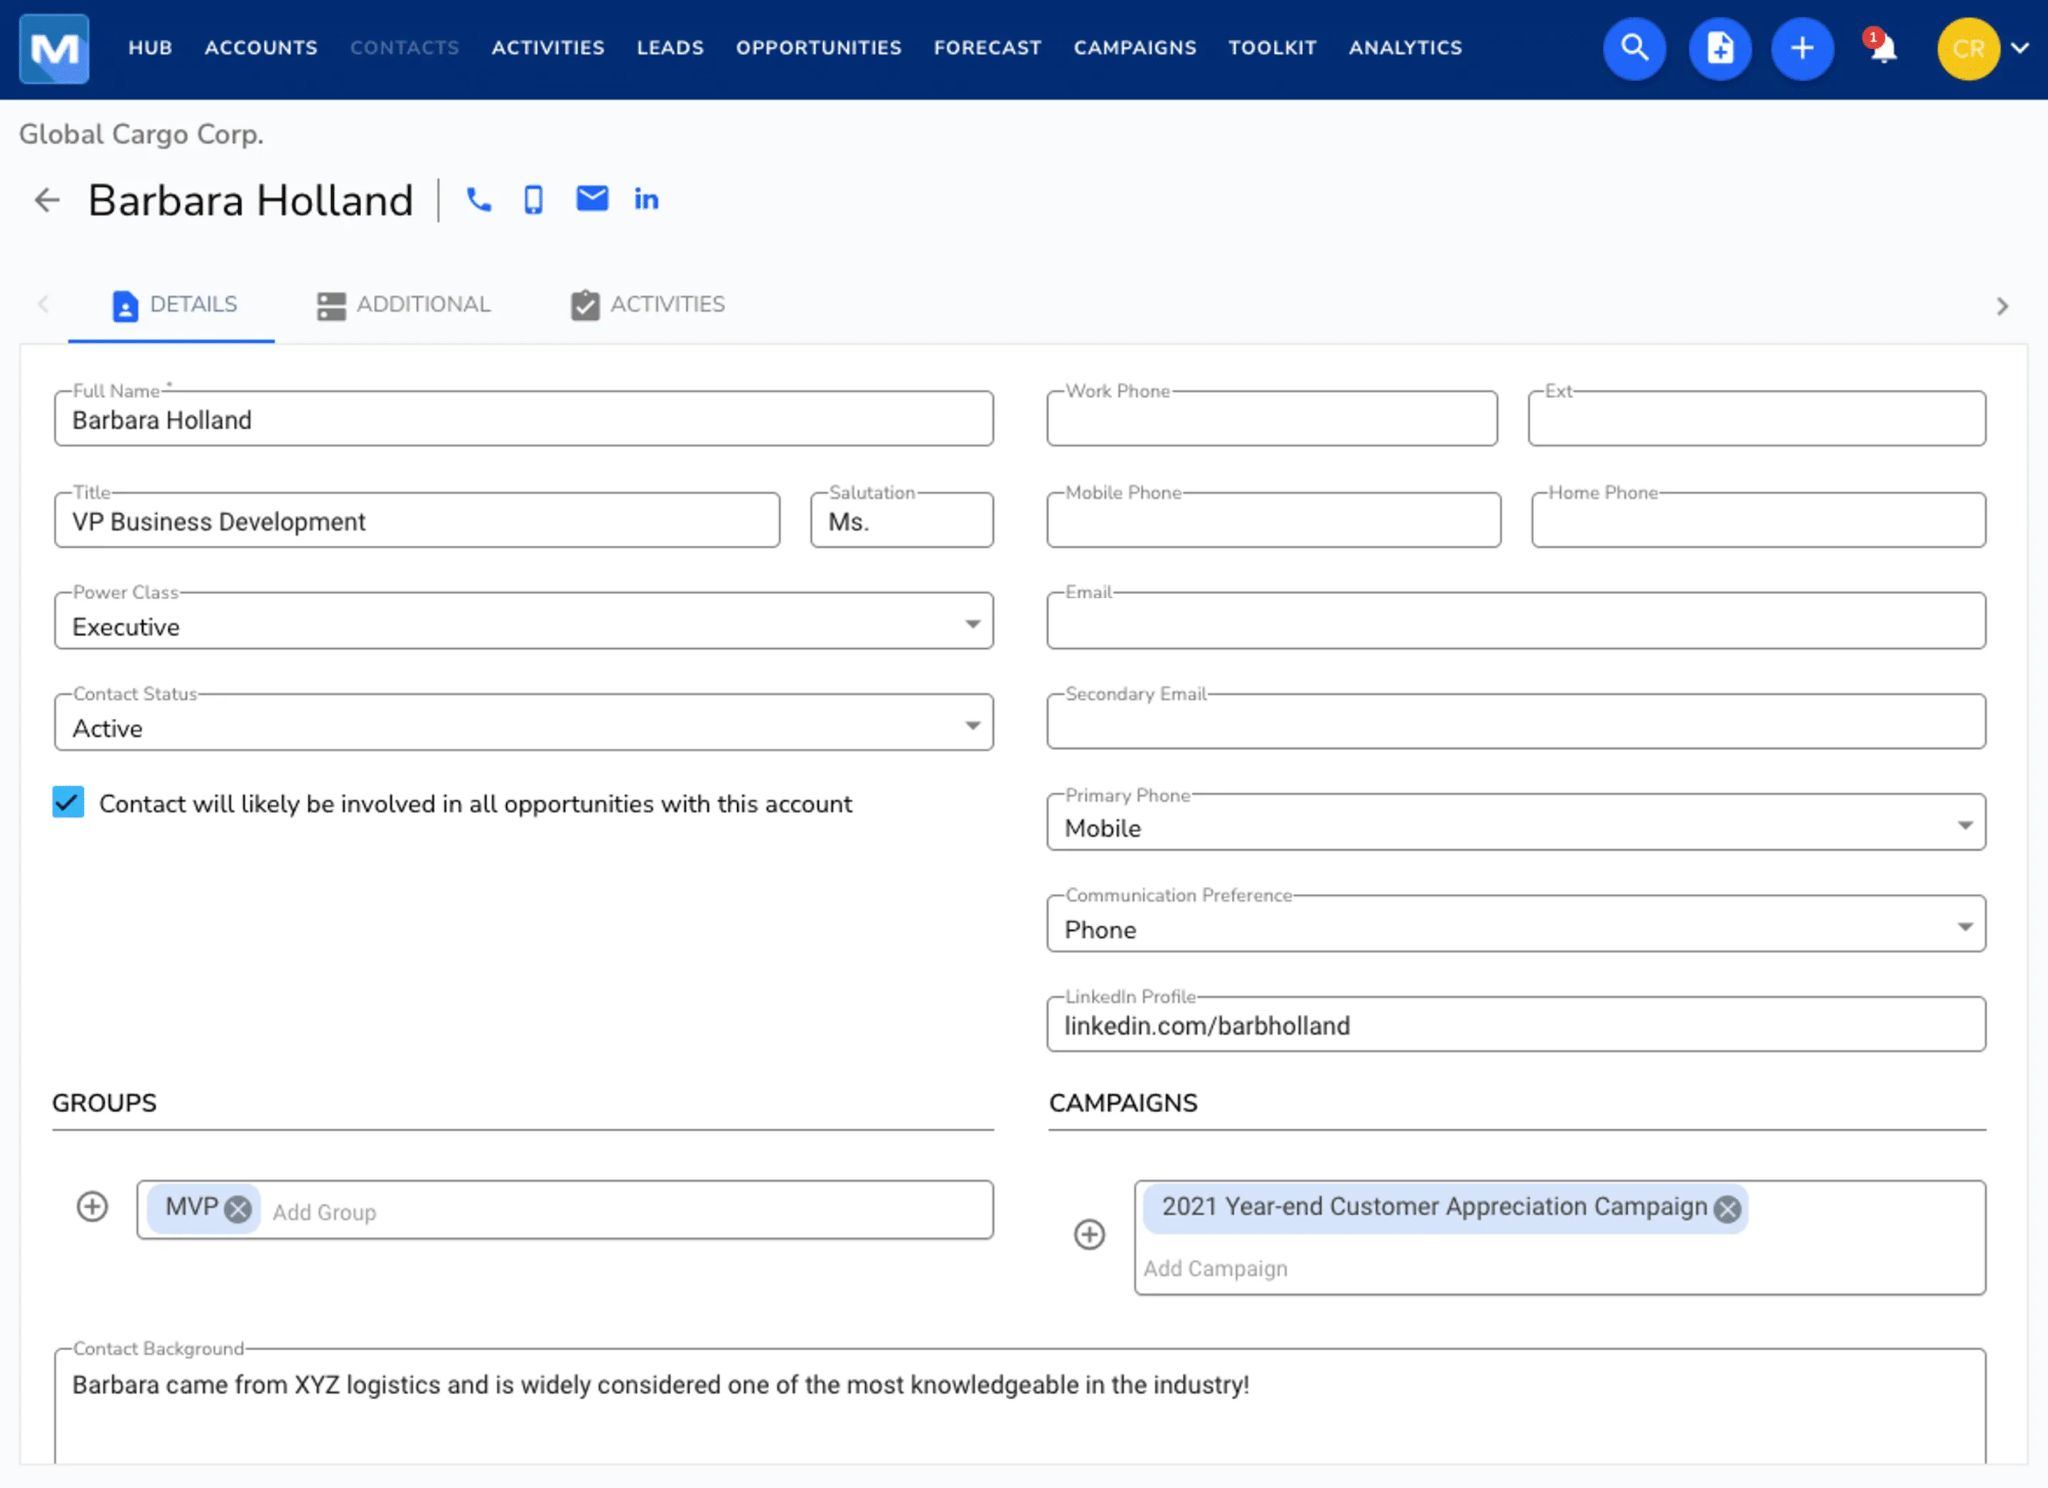The width and height of the screenshot is (2048, 1488).
Task: Switch to the Additional tab
Action: (404, 305)
